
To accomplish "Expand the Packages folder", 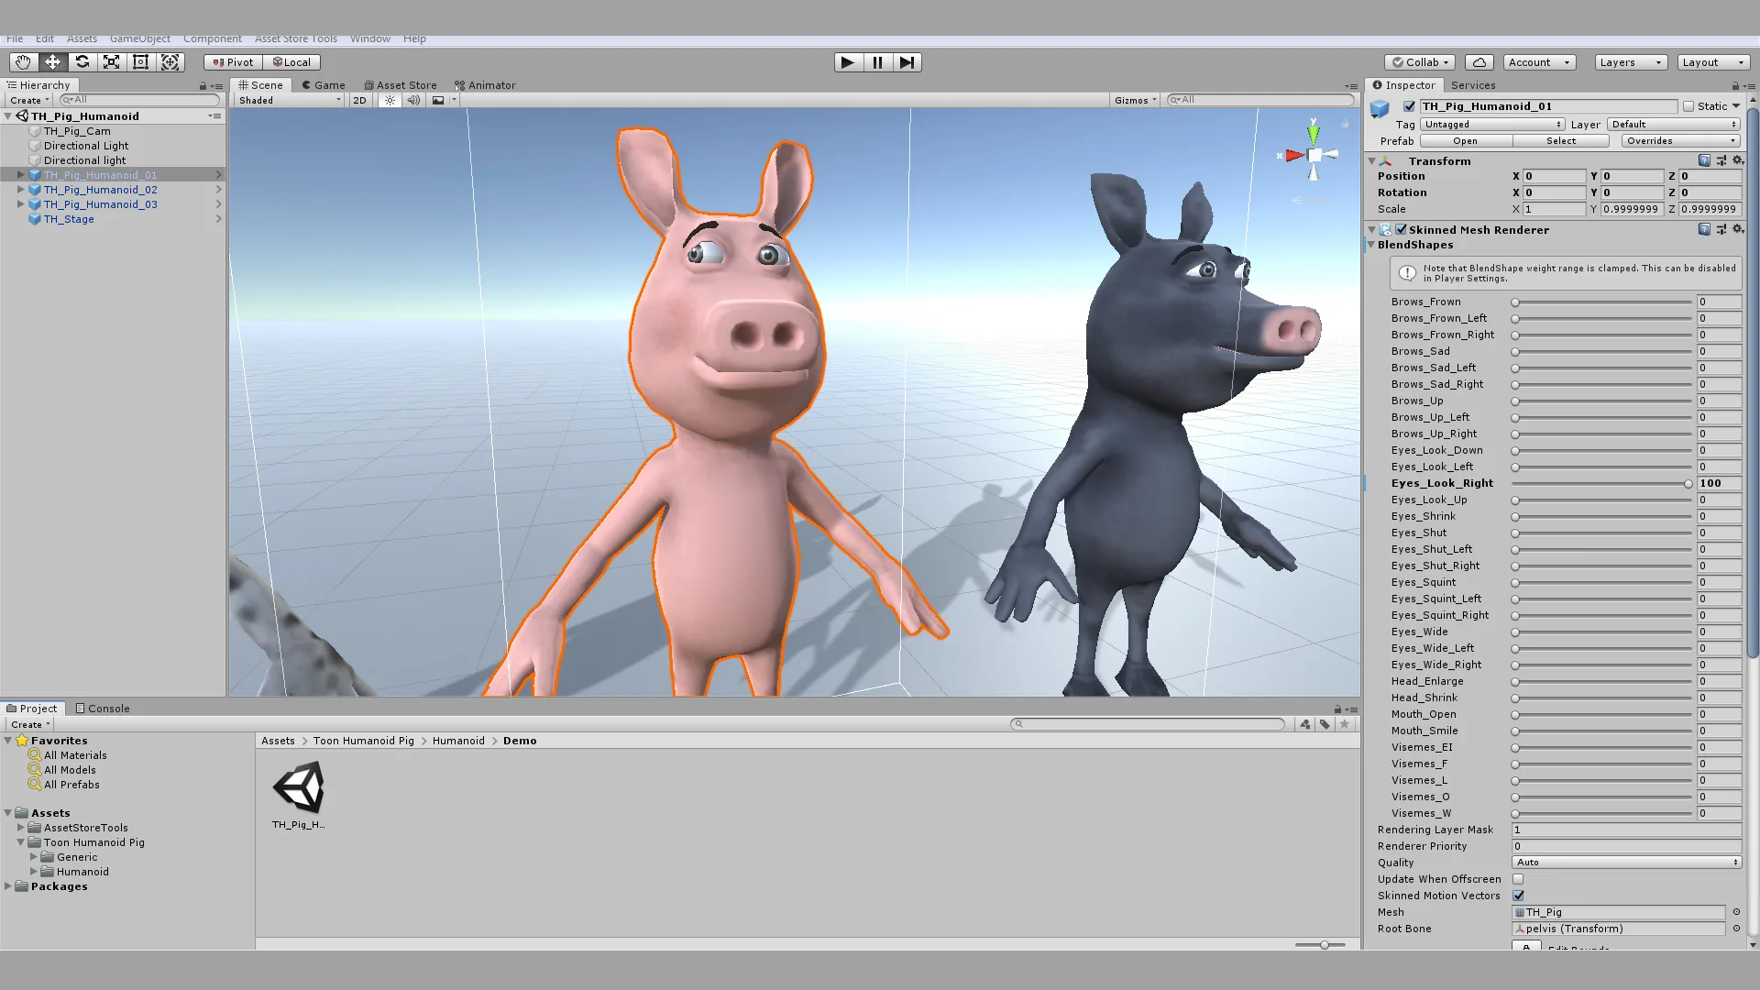I will pyautogui.click(x=8, y=886).
